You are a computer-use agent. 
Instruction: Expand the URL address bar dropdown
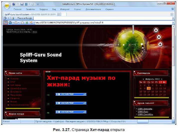173,22
